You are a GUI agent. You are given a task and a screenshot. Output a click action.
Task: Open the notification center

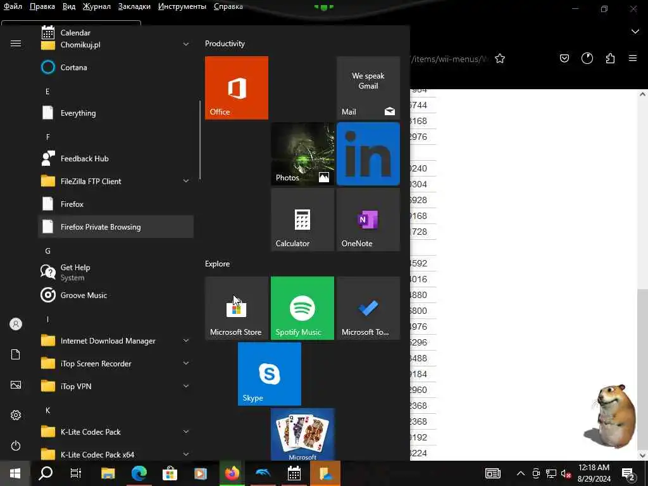pyautogui.click(x=628, y=473)
